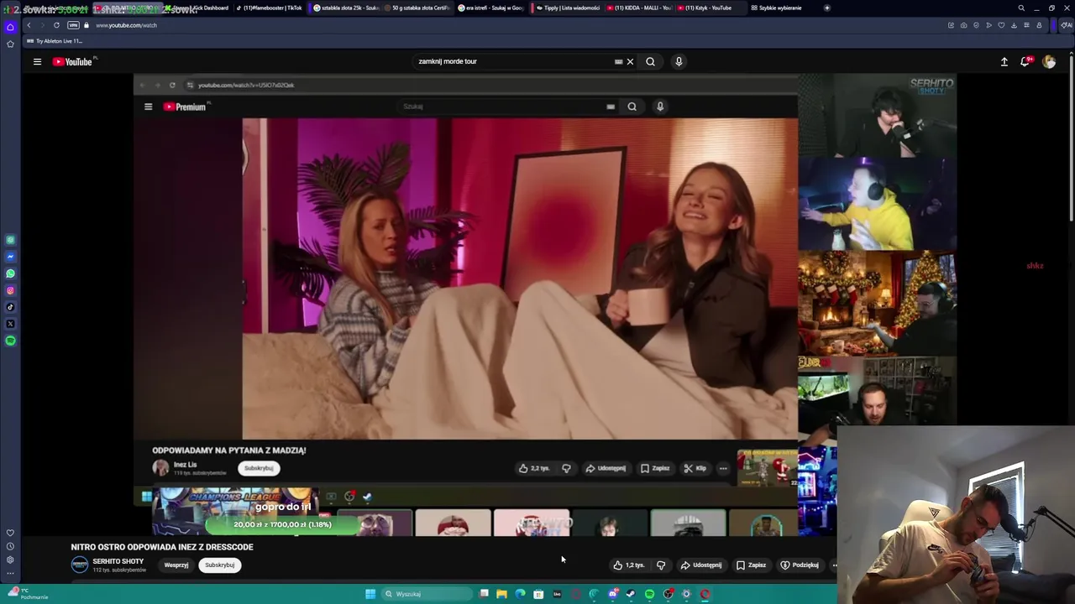This screenshot has width=1075, height=604.
Task: Open Spotify in the Opera sidebar
Action: [10, 341]
